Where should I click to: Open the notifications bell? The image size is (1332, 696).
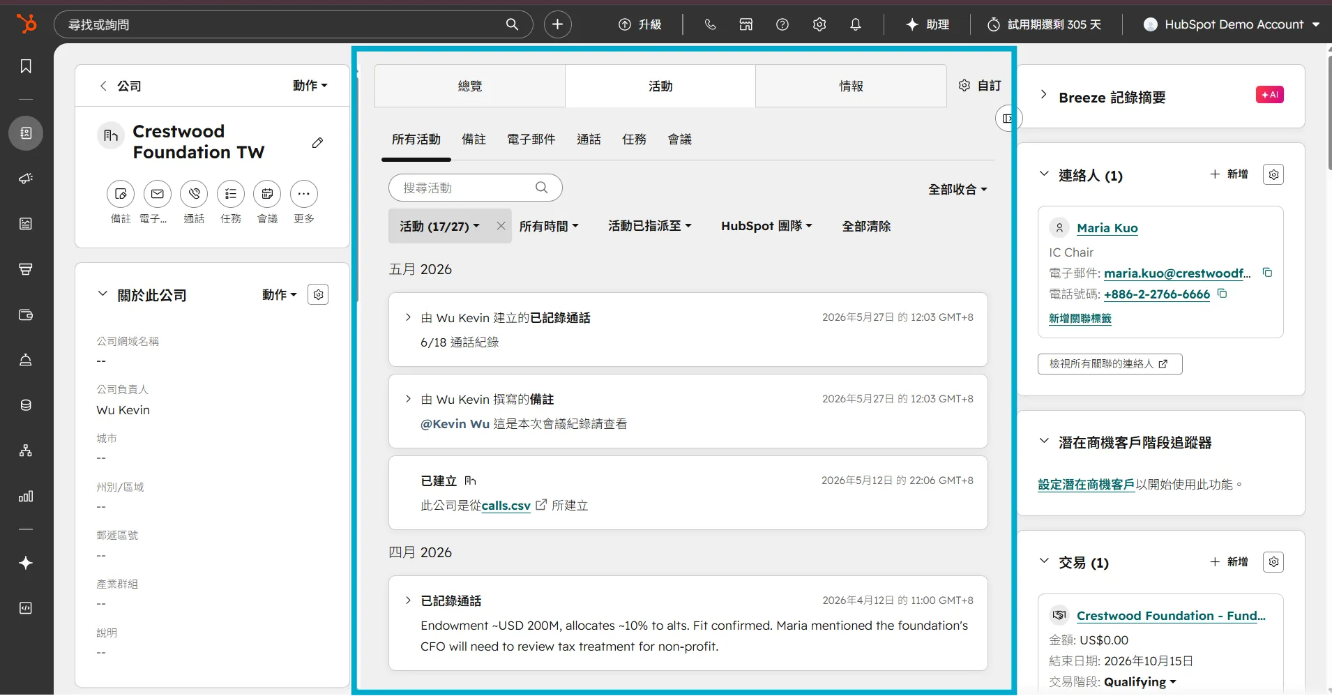[x=856, y=24]
